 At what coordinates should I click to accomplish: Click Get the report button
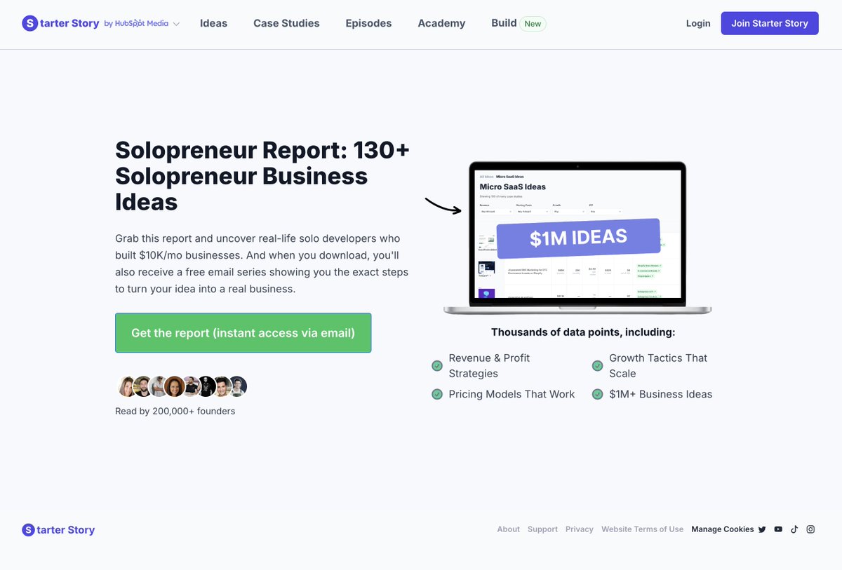point(243,333)
